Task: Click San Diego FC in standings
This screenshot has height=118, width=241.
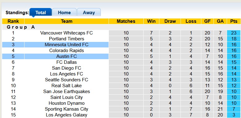Action: click(67, 68)
